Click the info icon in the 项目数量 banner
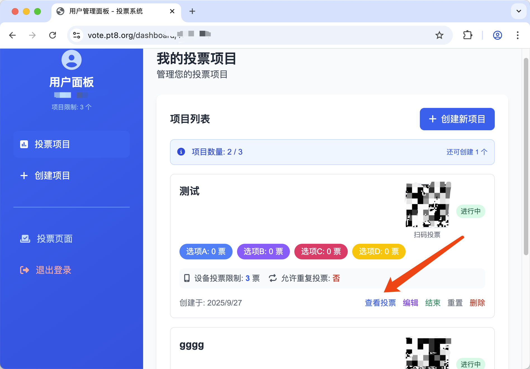530x369 pixels. coord(181,152)
